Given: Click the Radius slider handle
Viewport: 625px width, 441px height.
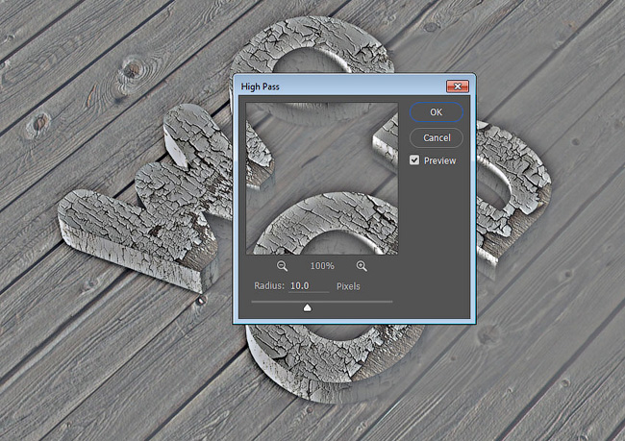Looking at the screenshot, I should point(308,307).
